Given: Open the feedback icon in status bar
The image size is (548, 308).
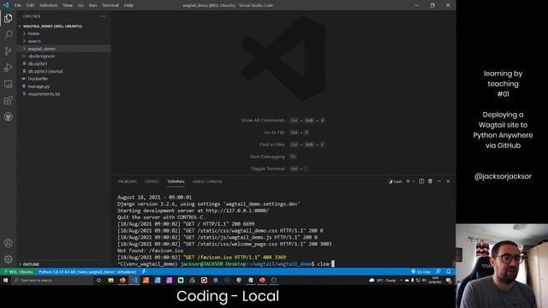Looking at the screenshot, I should [438, 272].
